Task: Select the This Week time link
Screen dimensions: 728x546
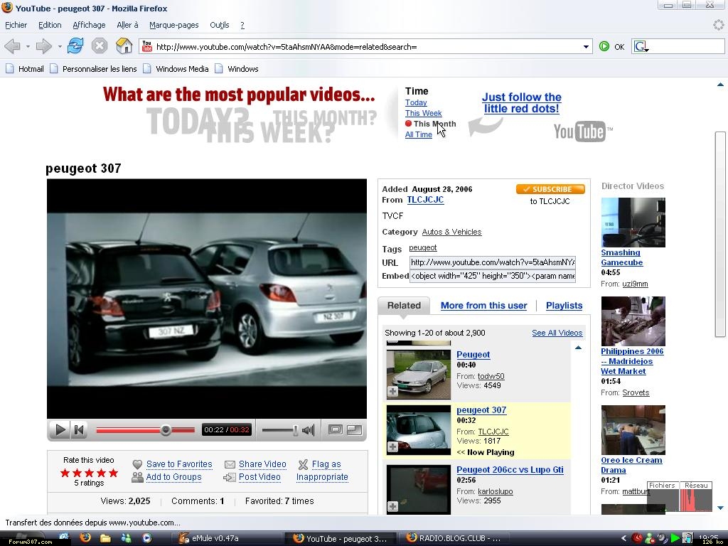Action: pos(424,113)
